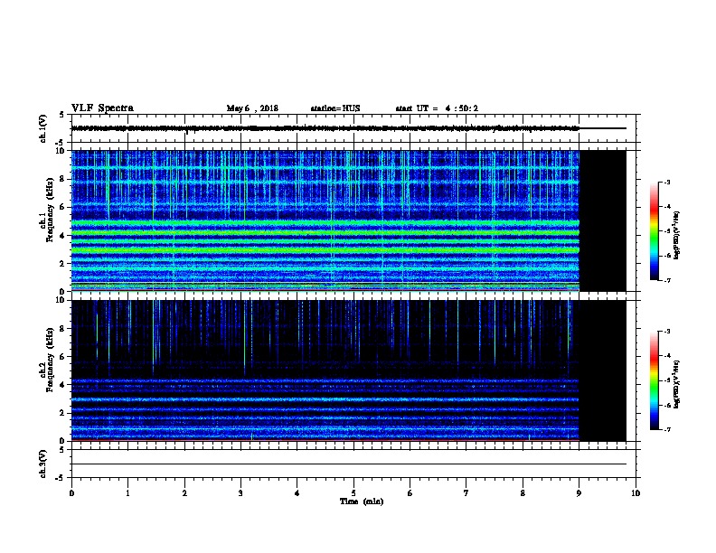Click the '-5' label on ch.2 colorbar
This screenshot has width=716, height=553.
point(667,380)
